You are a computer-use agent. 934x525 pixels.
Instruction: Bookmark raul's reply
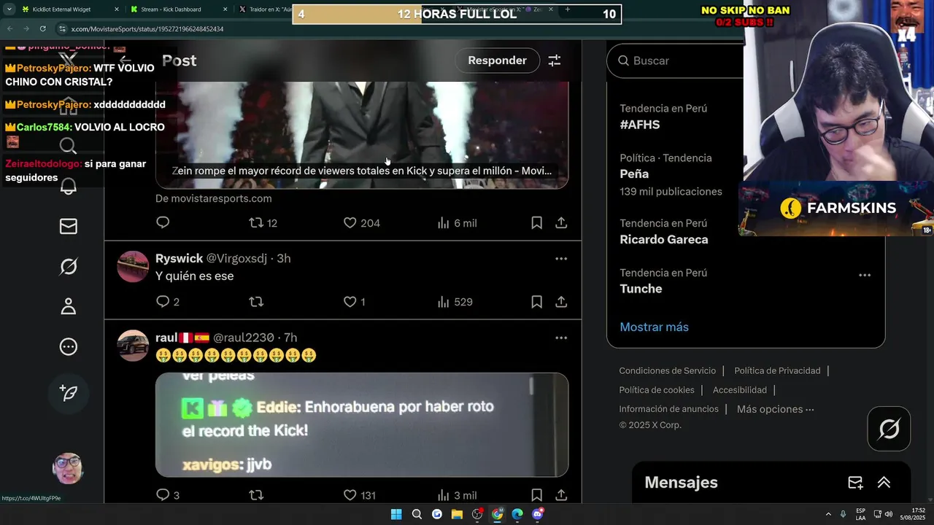click(x=536, y=495)
